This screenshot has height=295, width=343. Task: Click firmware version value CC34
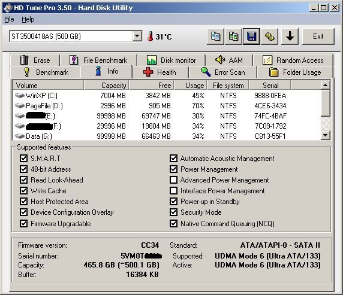click(150, 245)
